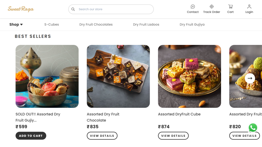Screen dimensions: 262x147
Task: Click the Assorted DryFruit Cube product photo
Action: point(189,76)
